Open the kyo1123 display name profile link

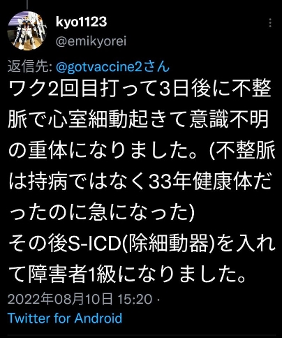pyautogui.click(x=81, y=22)
